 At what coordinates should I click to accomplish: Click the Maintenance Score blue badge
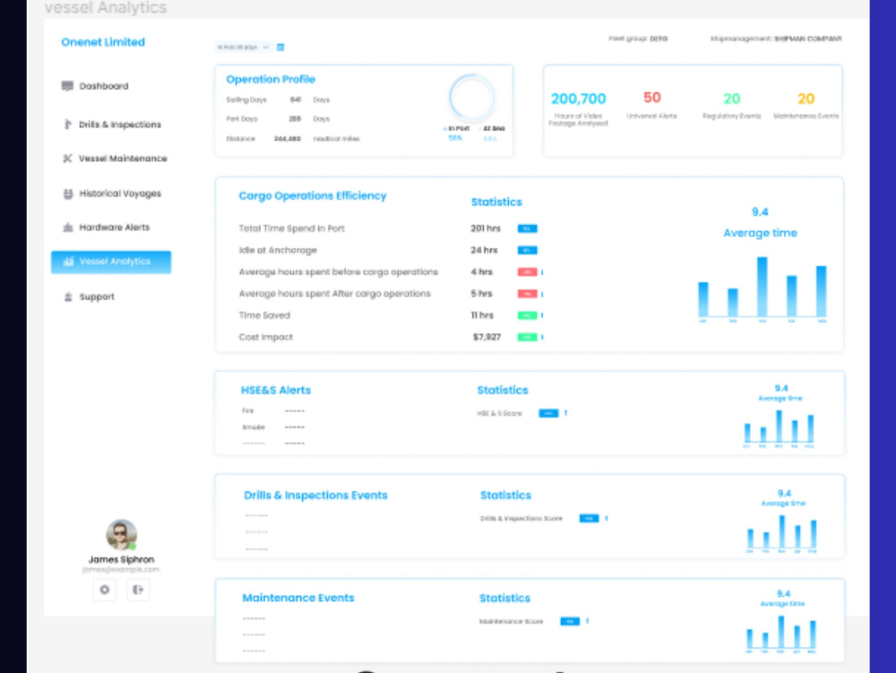coord(570,621)
